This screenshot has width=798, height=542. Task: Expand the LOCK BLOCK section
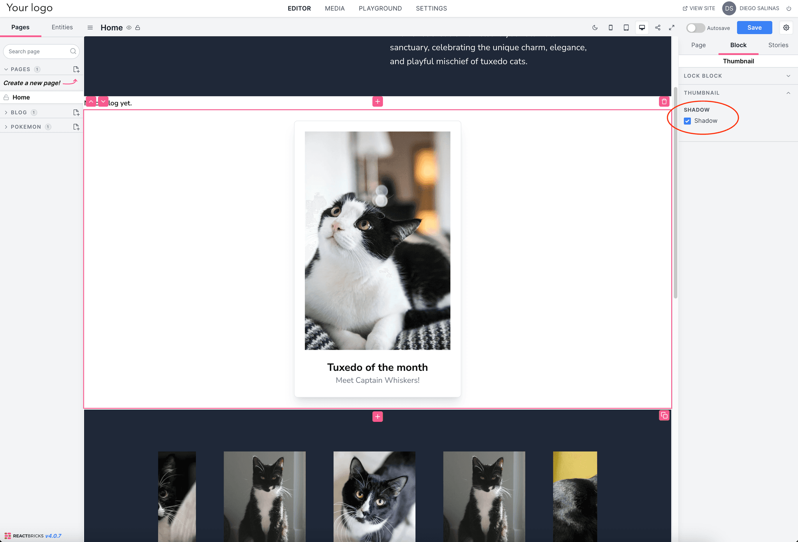coord(738,76)
